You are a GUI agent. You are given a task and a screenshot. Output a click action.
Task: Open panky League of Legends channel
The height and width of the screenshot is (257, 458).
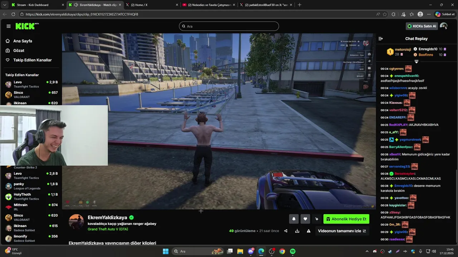click(x=31, y=186)
